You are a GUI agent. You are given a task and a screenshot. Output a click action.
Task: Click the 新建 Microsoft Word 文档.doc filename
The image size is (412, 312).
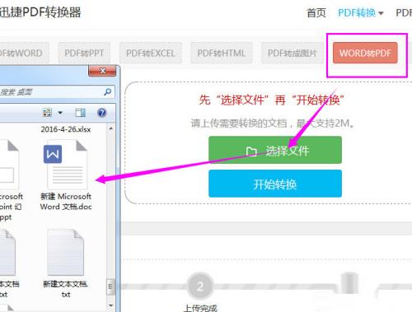[66, 202]
